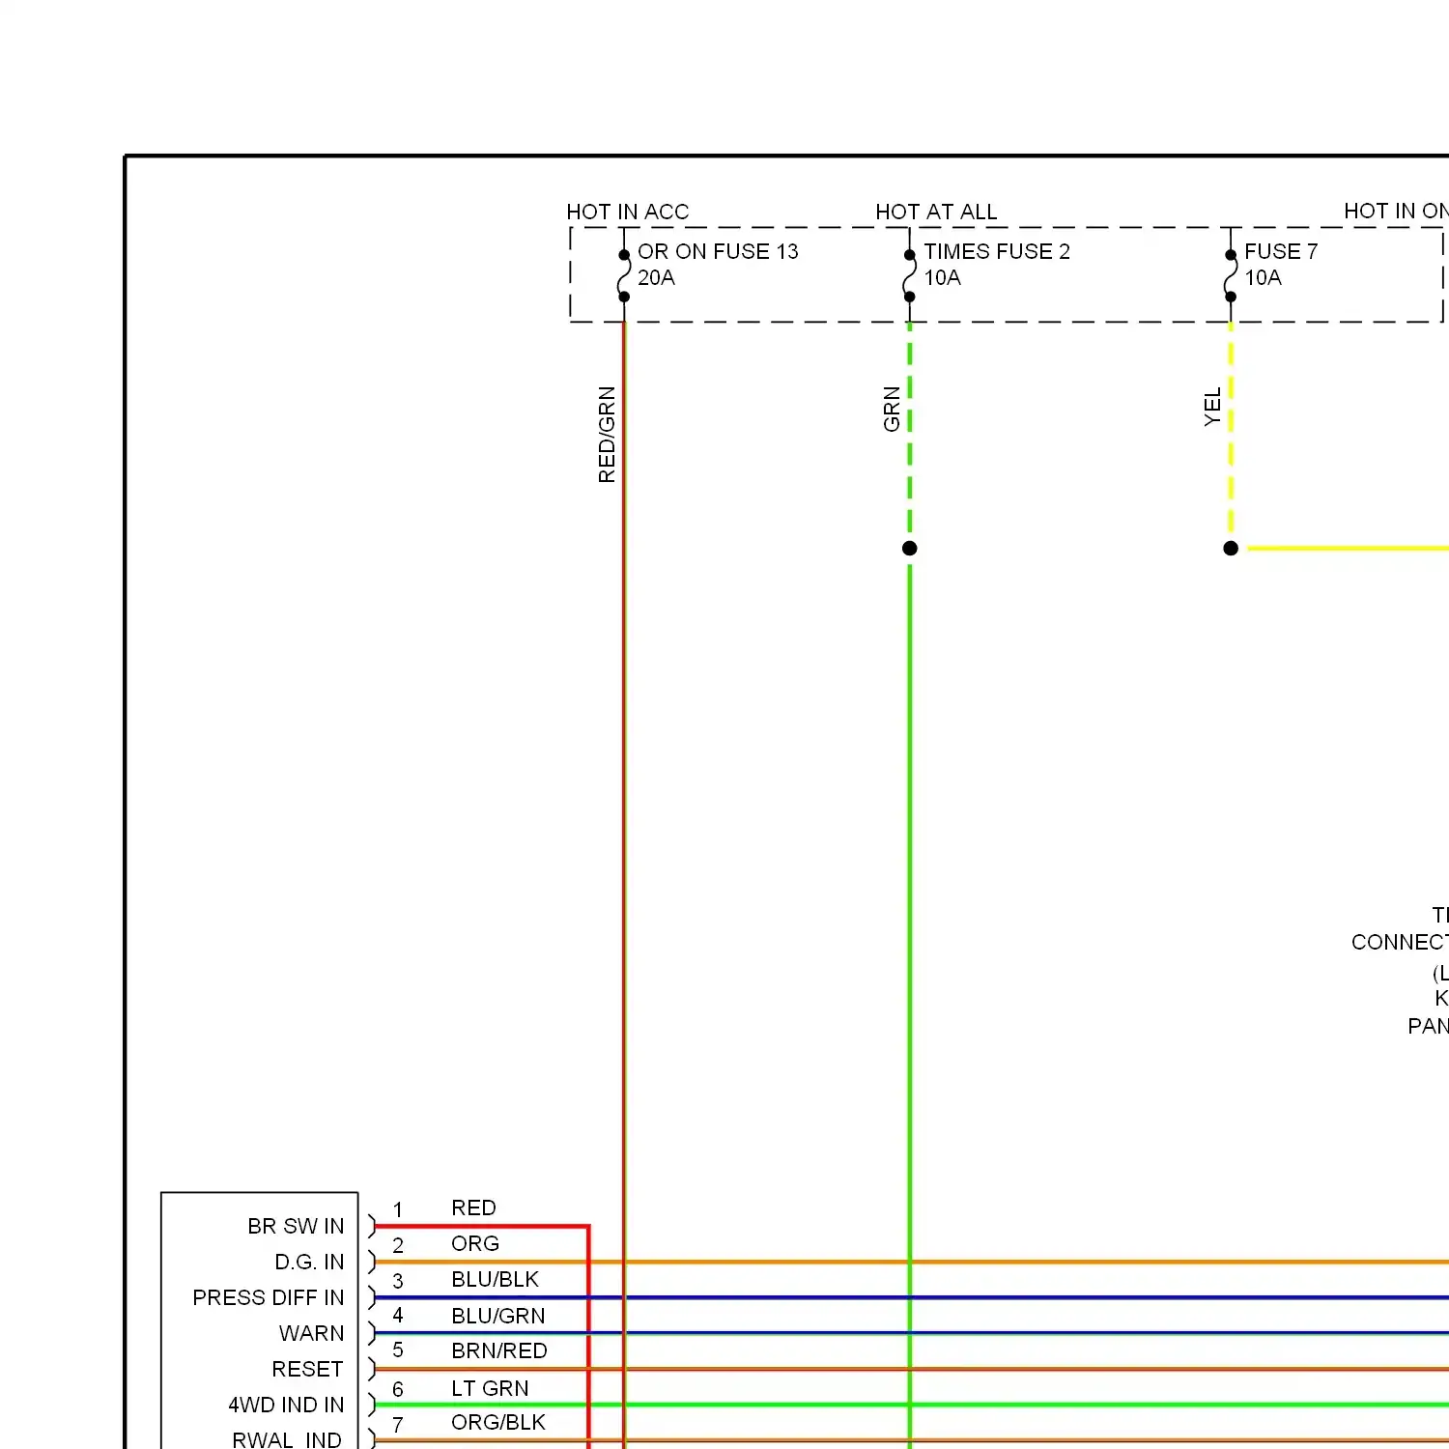Click the splice dot on yellow wire
1449x1449 pixels.
[1231, 549]
